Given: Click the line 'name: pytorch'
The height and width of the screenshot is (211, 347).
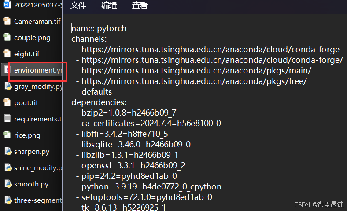Looking at the screenshot, I should click(x=99, y=29).
